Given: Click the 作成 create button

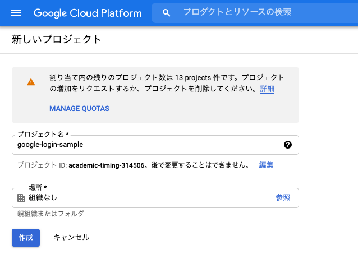Looking at the screenshot, I should (x=26, y=238).
